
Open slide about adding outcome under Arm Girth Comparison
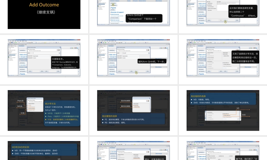pos(133,13)
